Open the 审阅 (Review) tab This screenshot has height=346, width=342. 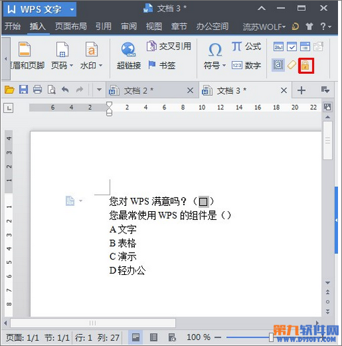[x=129, y=26]
